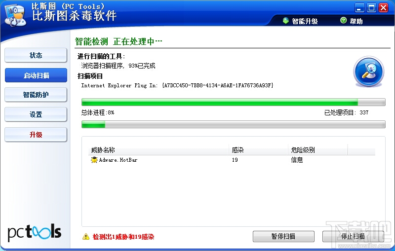The height and width of the screenshot is (251, 395).
Task: Open the 状态 status section
Action: point(36,55)
